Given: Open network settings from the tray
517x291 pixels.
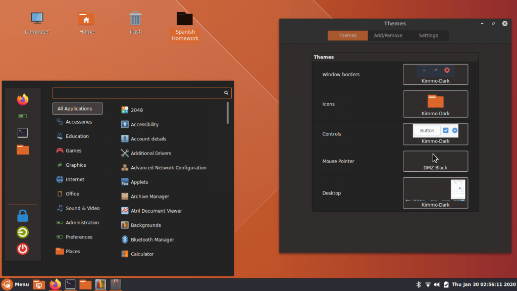Looking at the screenshot, I should [x=427, y=284].
